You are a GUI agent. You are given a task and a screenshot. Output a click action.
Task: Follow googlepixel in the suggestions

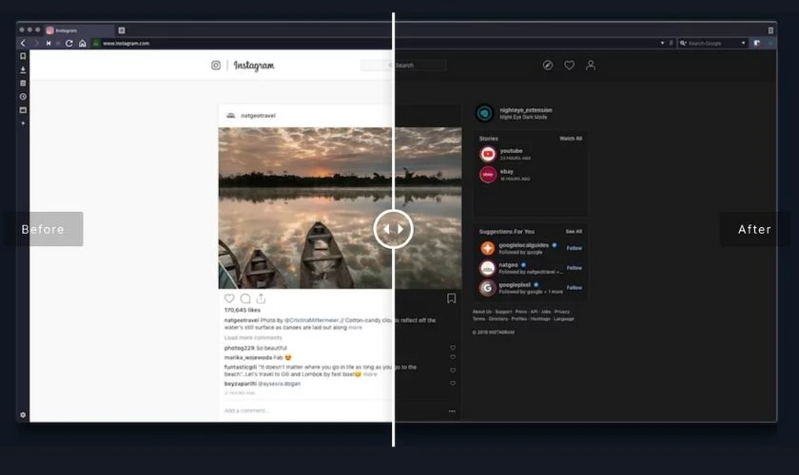click(574, 288)
